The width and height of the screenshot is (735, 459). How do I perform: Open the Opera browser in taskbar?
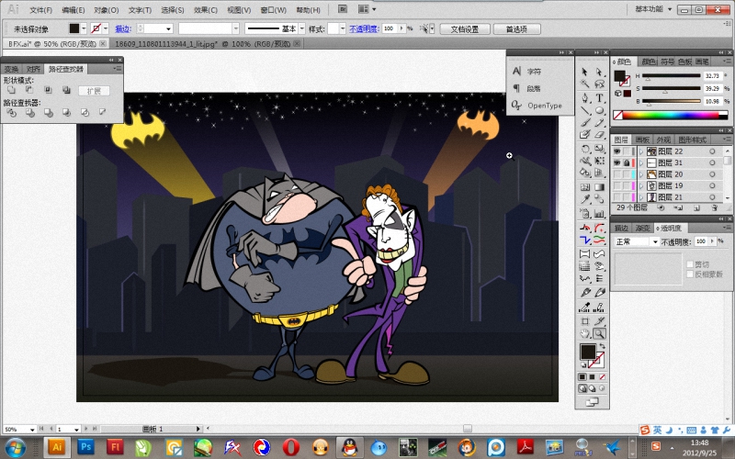tap(290, 447)
